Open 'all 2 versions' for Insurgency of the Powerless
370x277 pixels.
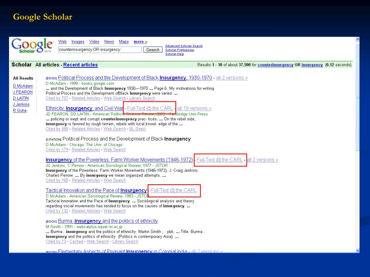click(x=263, y=160)
